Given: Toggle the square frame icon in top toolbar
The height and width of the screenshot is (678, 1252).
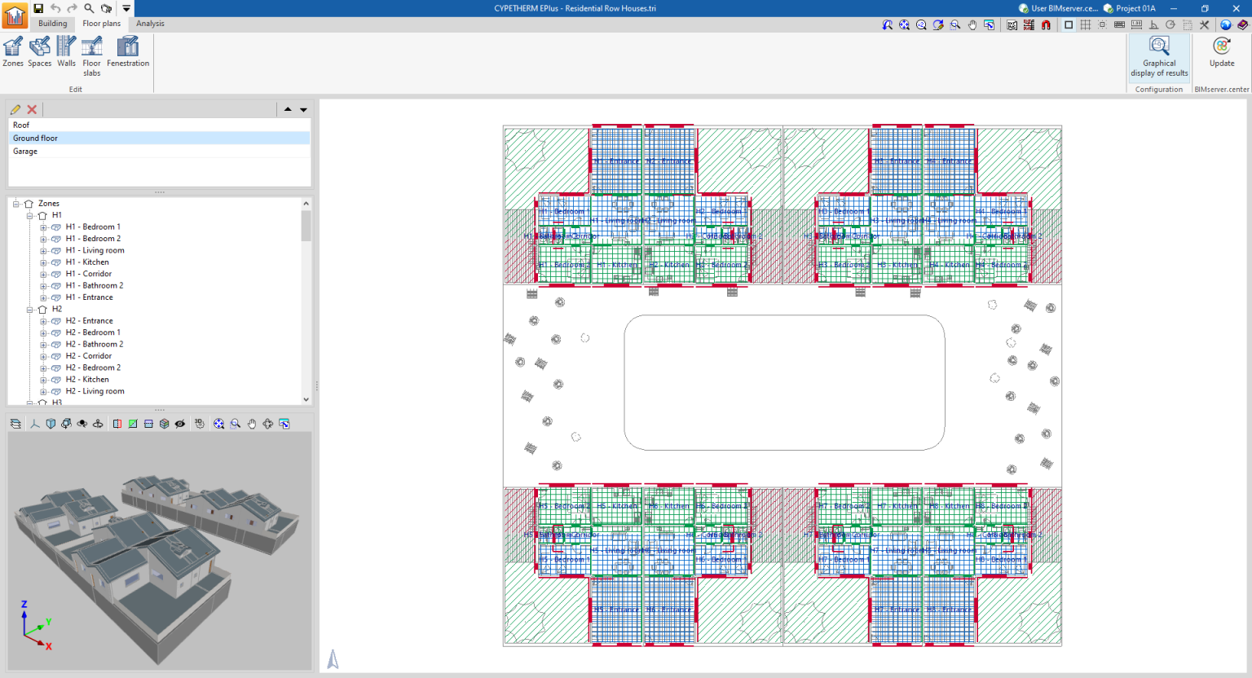Looking at the screenshot, I should [x=1069, y=25].
